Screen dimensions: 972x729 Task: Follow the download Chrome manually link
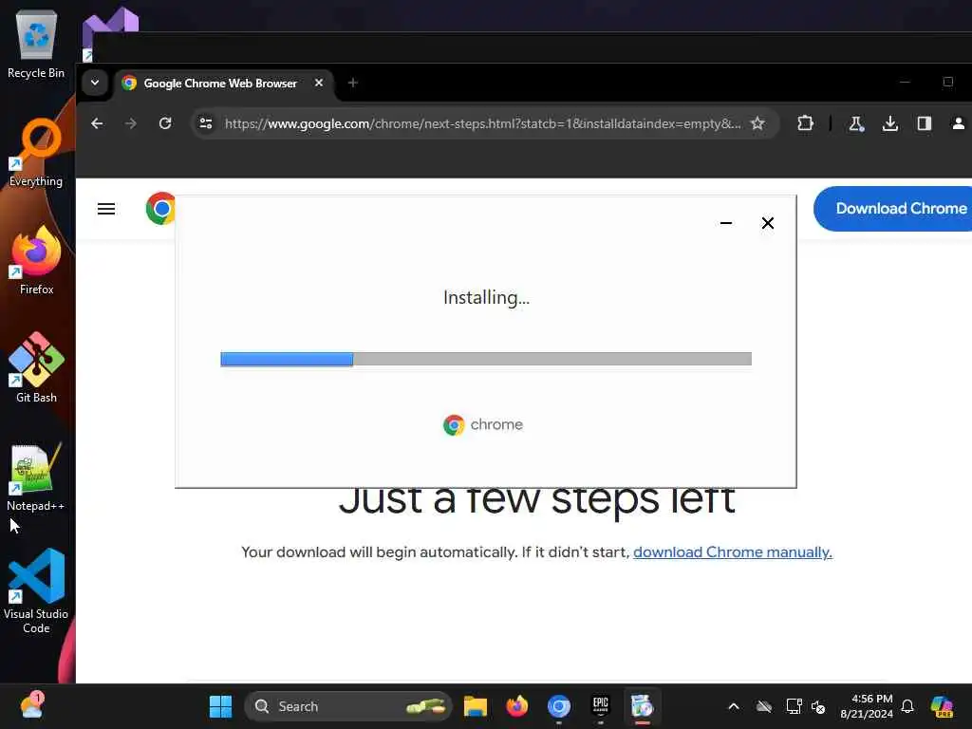pyautogui.click(x=733, y=552)
